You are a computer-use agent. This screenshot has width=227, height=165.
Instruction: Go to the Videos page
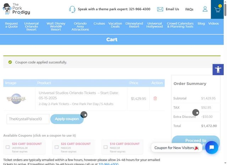click(214, 23)
